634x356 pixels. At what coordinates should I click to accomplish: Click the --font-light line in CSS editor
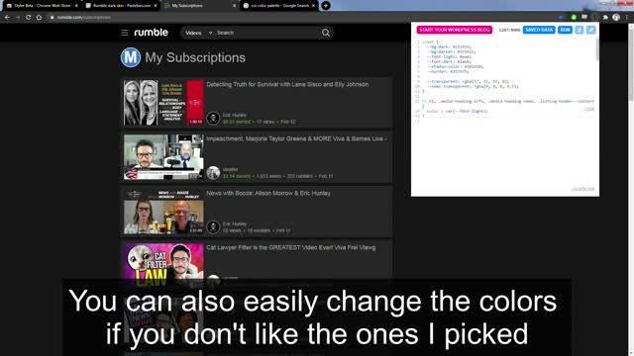[449, 57]
